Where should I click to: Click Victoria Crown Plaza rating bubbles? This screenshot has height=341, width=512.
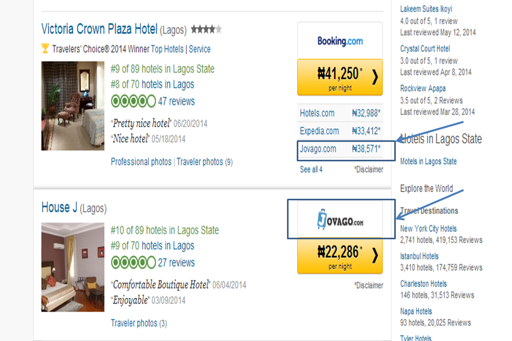[133, 101]
